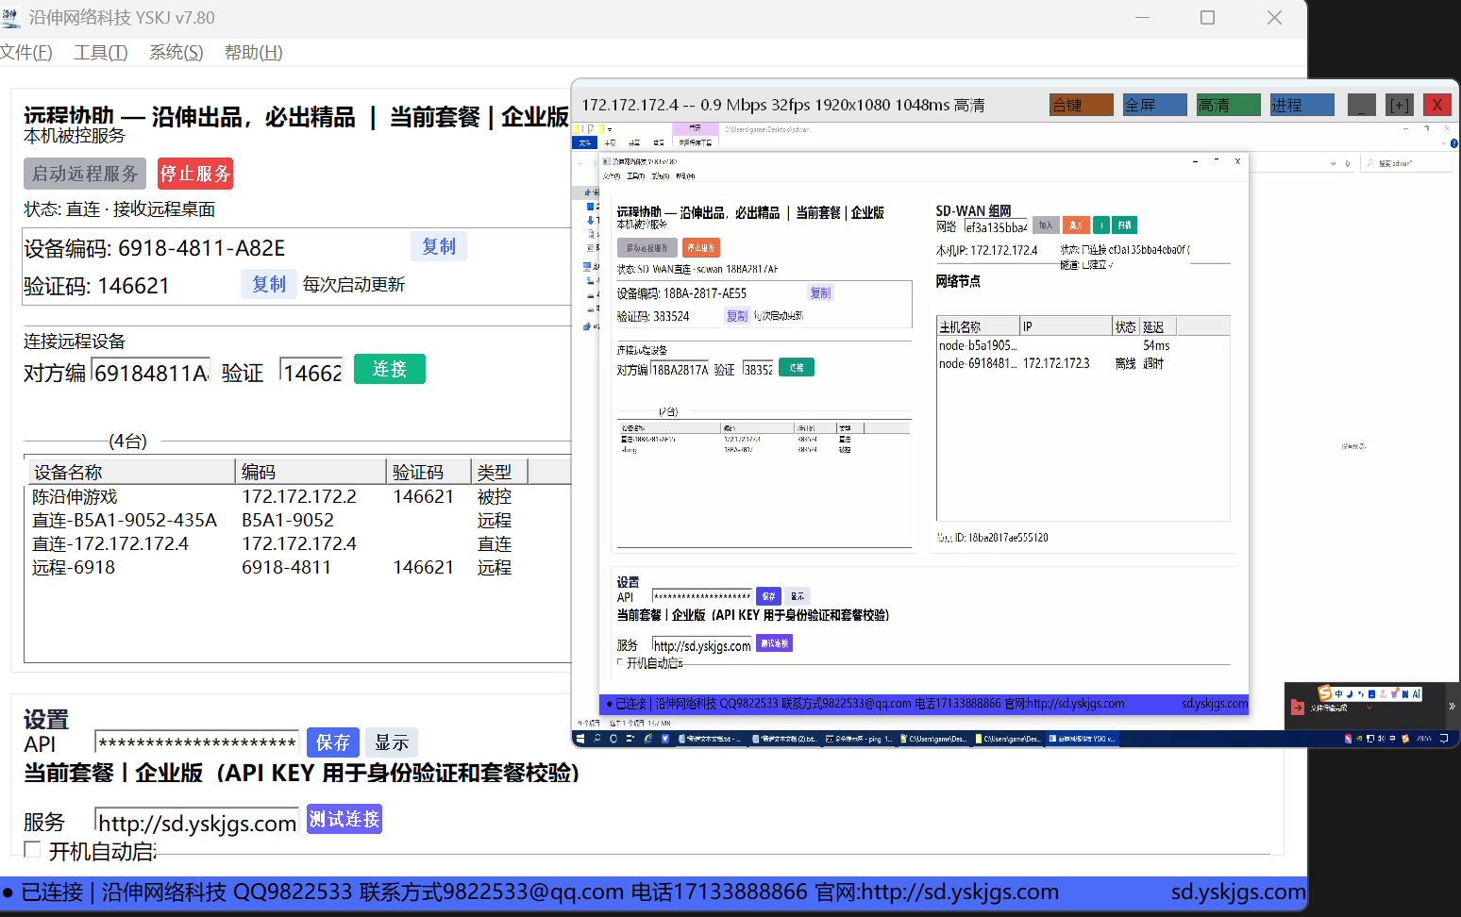Click sd.yskjgs.com link in status bar
1461x917 pixels.
(x=1238, y=892)
